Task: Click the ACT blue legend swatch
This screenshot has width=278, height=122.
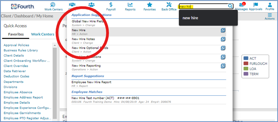Action: [246, 58]
